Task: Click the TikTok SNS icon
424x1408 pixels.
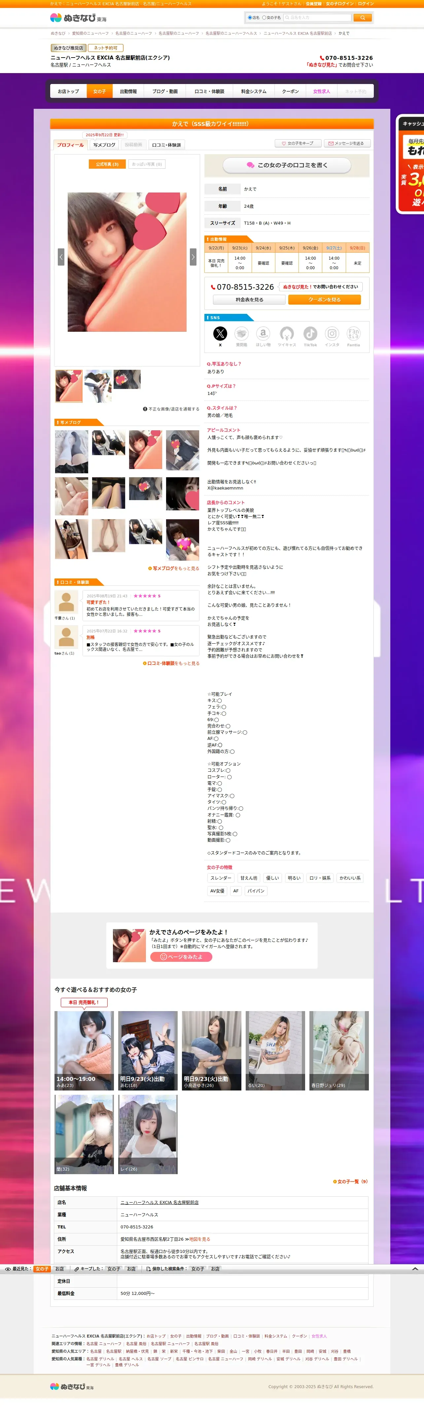Action: [310, 333]
